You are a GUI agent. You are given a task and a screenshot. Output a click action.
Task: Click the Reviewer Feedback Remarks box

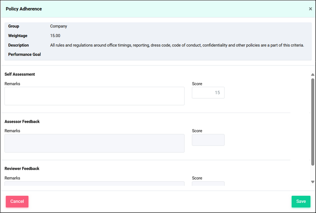point(94,183)
